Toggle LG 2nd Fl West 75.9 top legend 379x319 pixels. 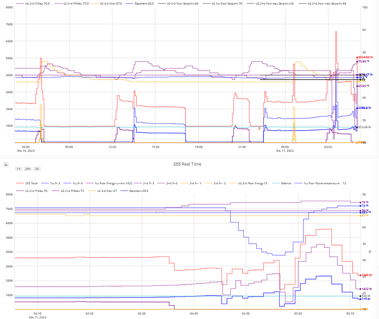[x=71, y=4]
